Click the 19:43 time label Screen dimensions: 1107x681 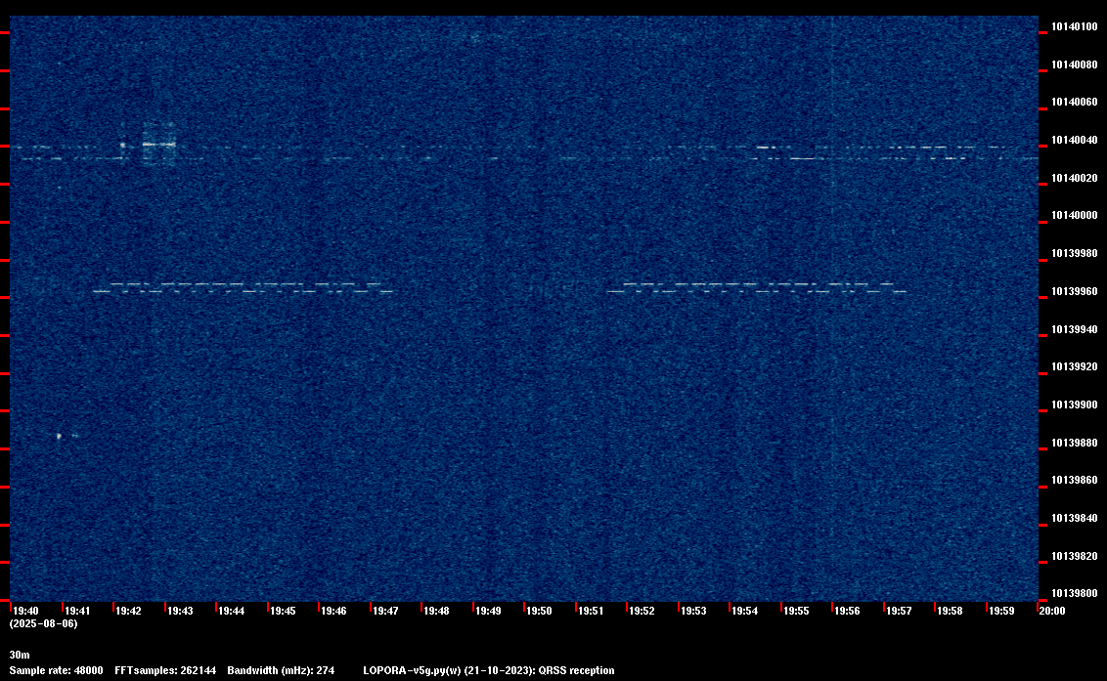[x=180, y=611]
